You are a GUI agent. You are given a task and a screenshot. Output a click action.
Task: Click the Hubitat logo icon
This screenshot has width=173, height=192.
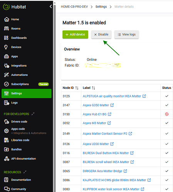[x=6, y=7]
